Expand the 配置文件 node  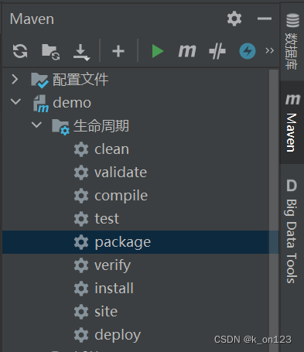point(15,79)
